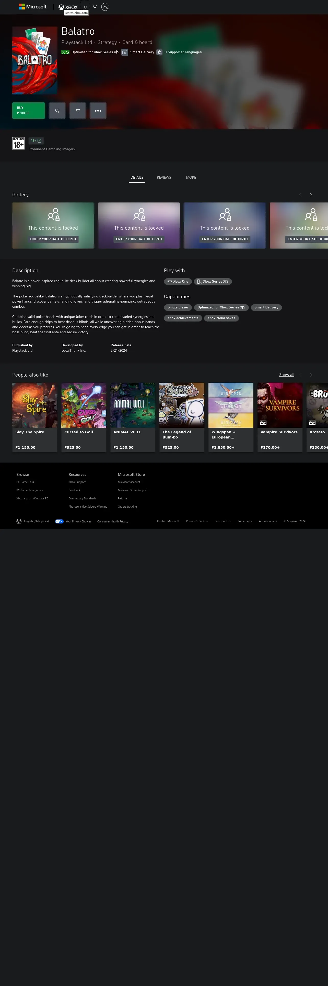Open Microsoft Store Support link
The image size is (328, 986).
pyautogui.click(x=133, y=490)
